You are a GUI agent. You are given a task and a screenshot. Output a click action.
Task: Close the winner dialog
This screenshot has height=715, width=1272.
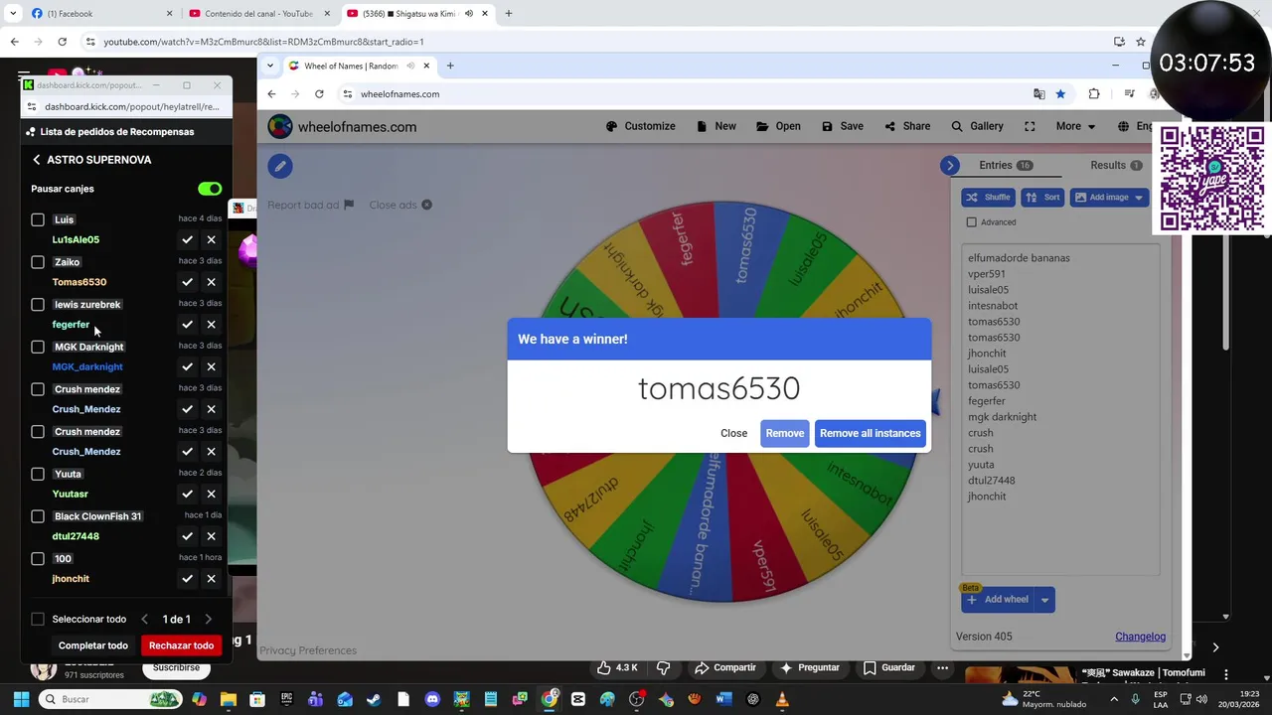pyautogui.click(x=733, y=433)
